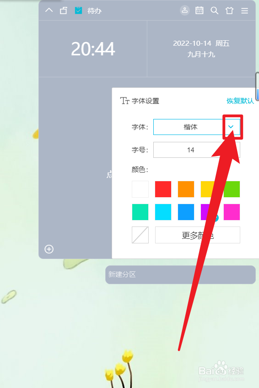Screen dimensions: 259x388
Task: Open the 楷体 font combo box
Action: click(197, 127)
